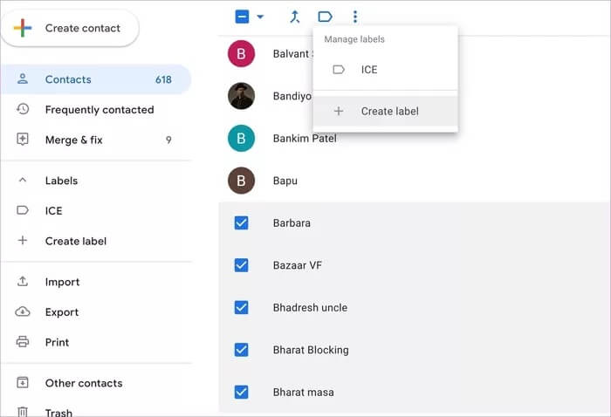
Task: Click the 618 contacts count
Action: 163,79
